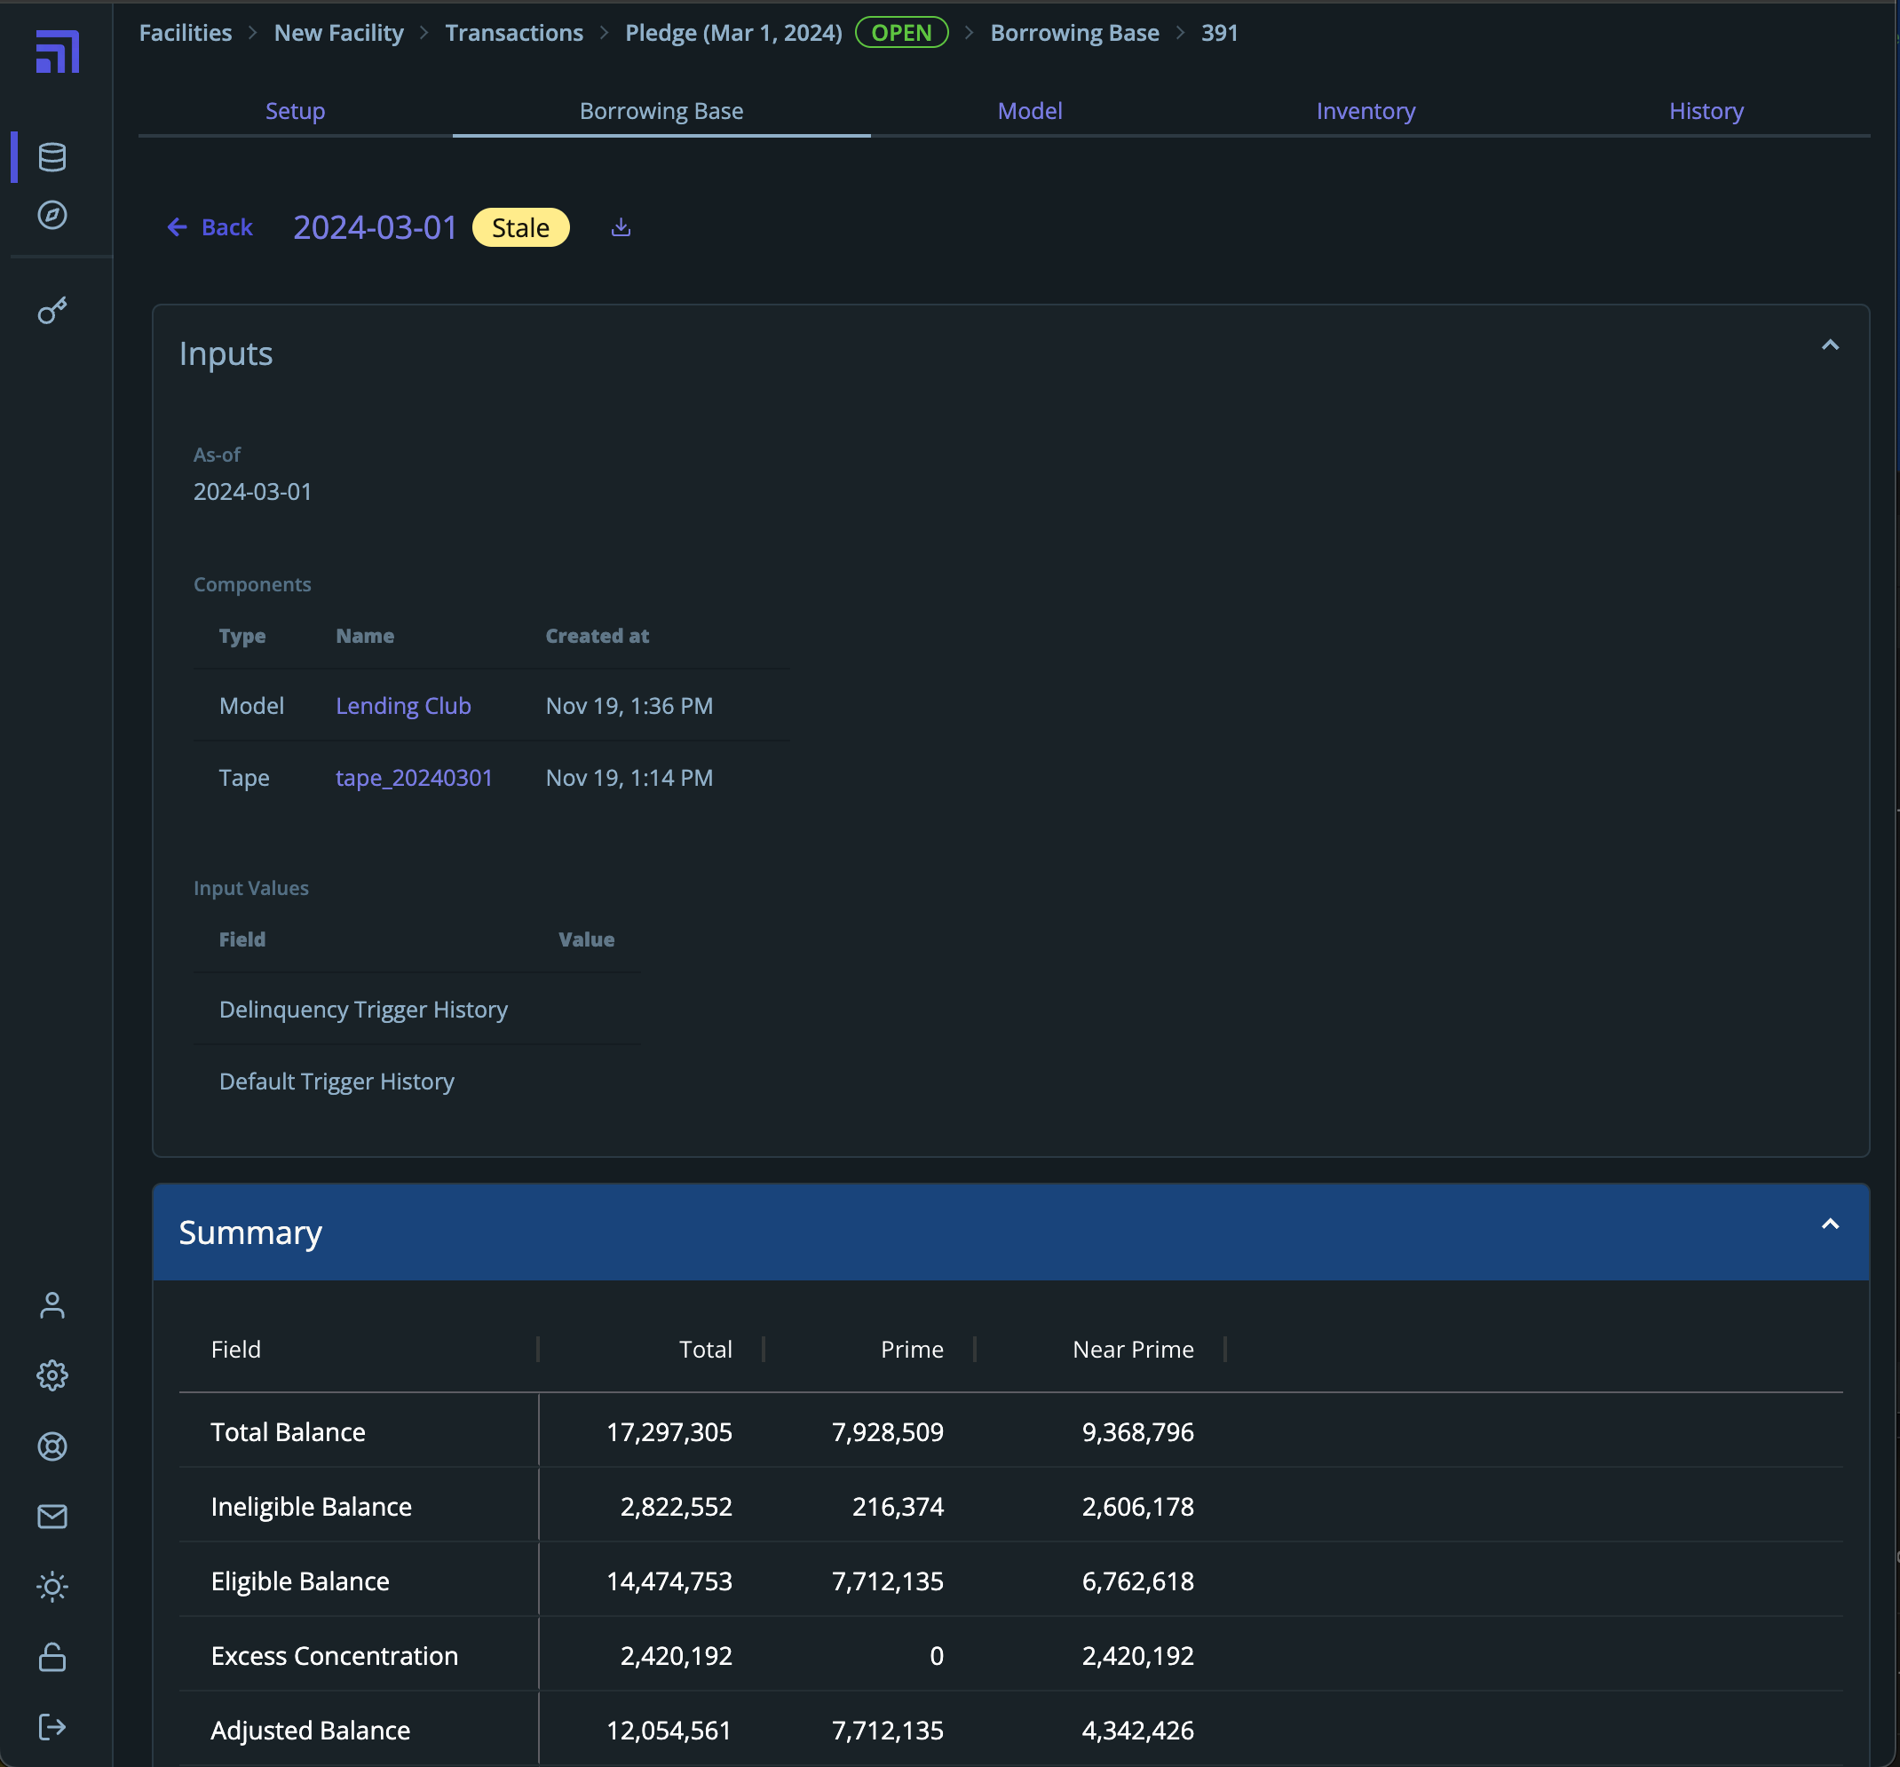Open settings gear icon in sidebar

51,1375
